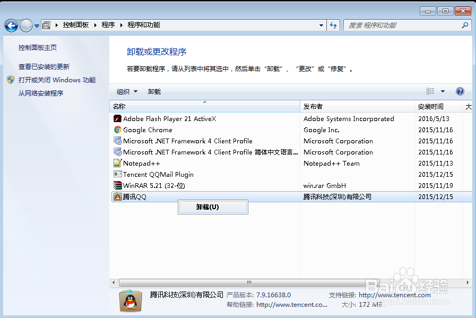Select 程序和功能 in the address breadcrumb
Viewport: 476px width, 318px height.
144,25
